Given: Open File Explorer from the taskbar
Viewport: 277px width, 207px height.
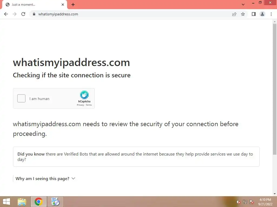Looking at the screenshot, I should tap(22, 202).
